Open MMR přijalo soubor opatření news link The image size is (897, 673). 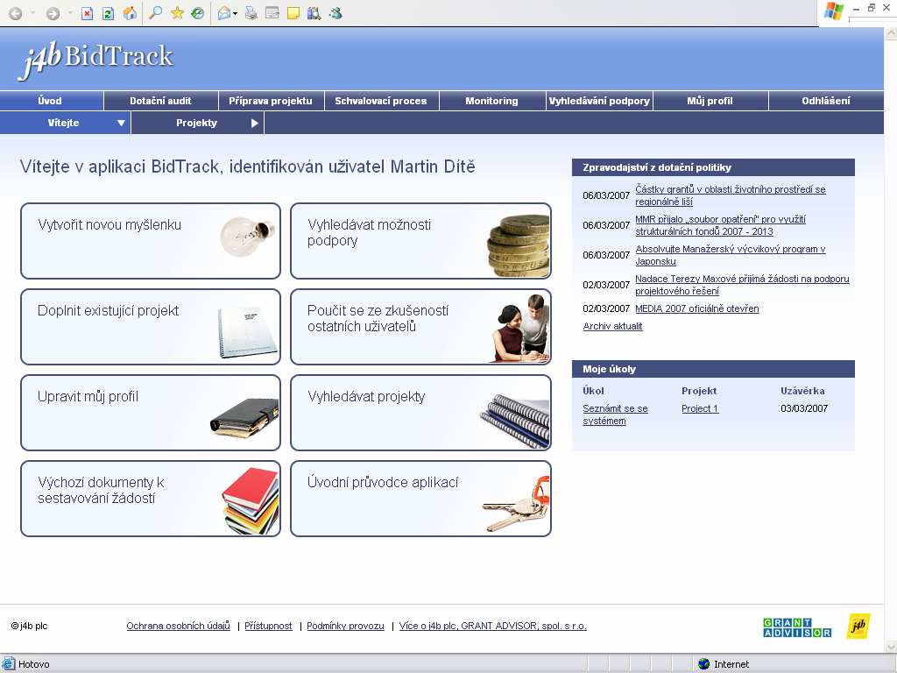coord(721,225)
